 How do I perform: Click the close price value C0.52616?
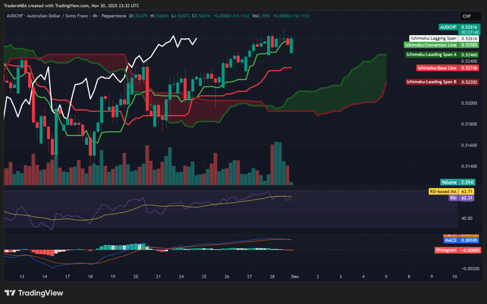click(202, 15)
